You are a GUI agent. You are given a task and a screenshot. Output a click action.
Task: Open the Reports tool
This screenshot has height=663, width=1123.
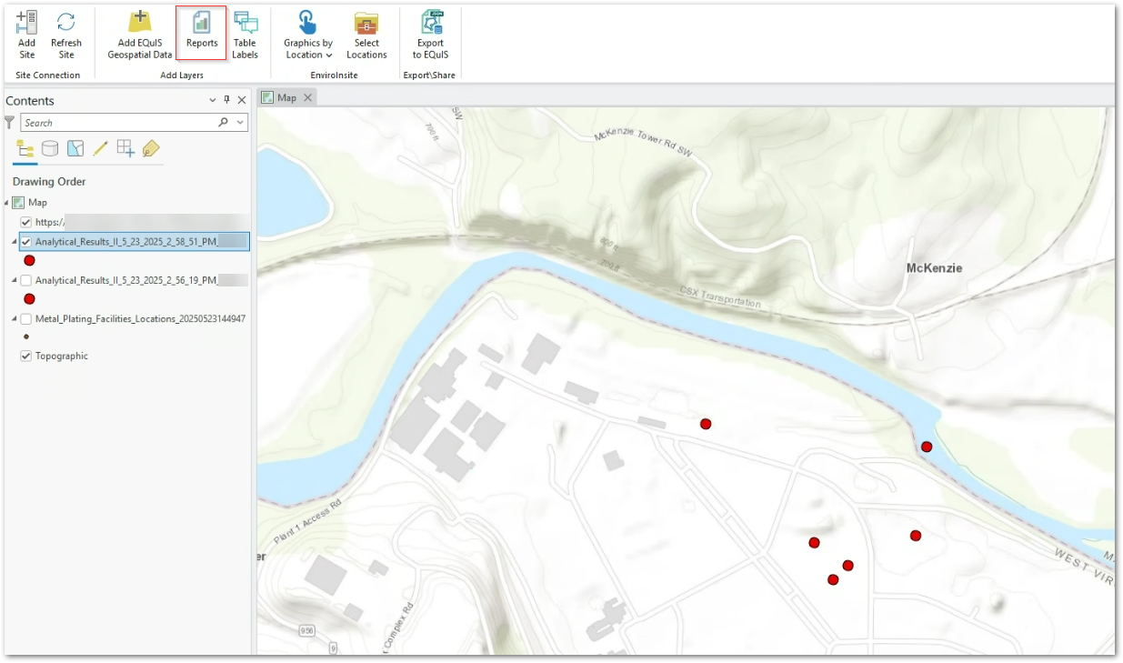tap(201, 34)
